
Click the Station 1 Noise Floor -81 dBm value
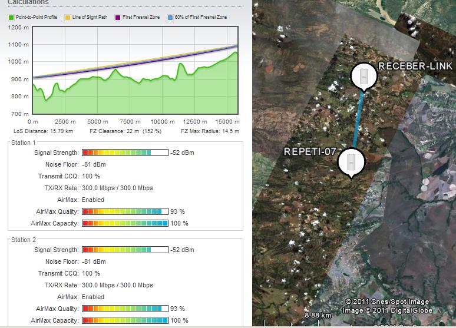(94, 164)
